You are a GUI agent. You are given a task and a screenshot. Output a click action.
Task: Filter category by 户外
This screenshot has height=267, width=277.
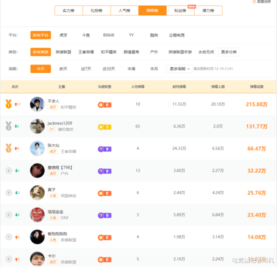pos(154,52)
